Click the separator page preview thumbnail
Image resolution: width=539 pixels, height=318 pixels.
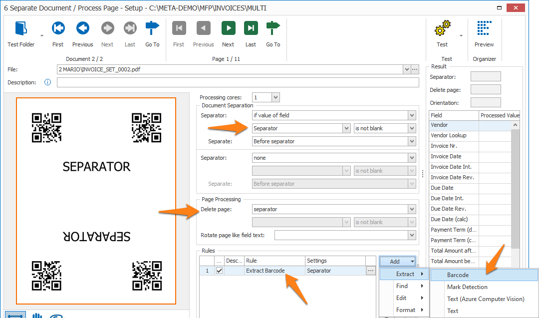click(x=96, y=201)
